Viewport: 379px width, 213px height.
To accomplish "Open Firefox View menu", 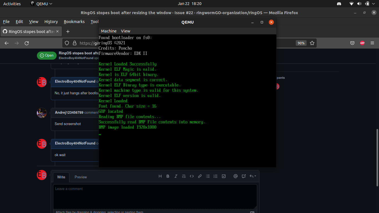I will pyautogui.click(x=34, y=22).
